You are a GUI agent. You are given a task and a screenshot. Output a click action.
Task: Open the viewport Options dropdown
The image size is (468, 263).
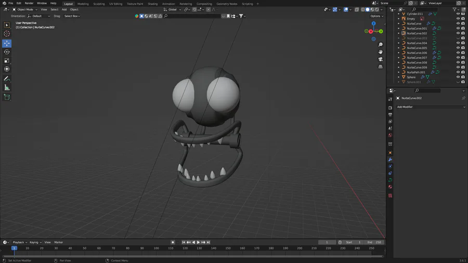376,16
